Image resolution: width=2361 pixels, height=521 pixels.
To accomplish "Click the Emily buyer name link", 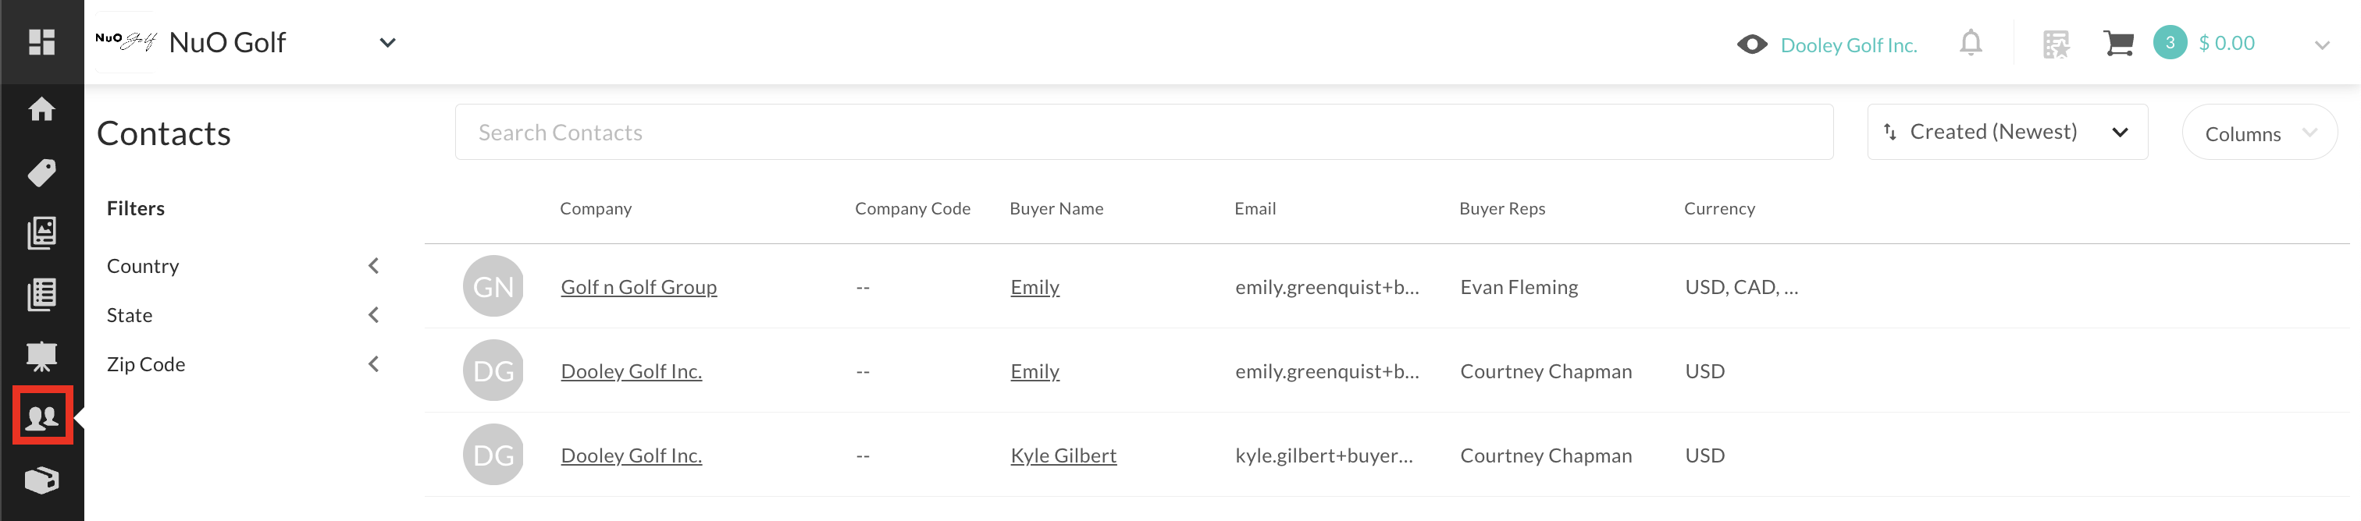I will [x=1034, y=286].
